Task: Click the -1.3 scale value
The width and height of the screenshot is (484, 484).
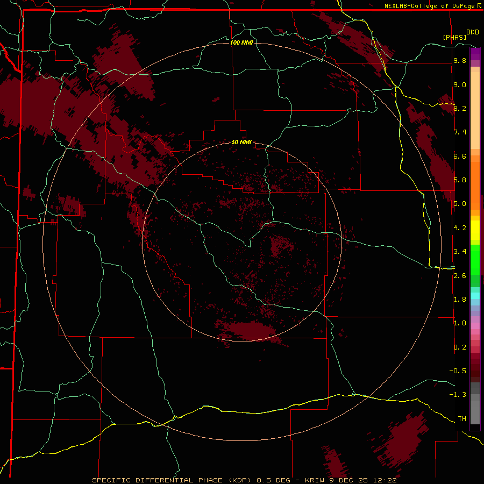Action: [x=458, y=395]
